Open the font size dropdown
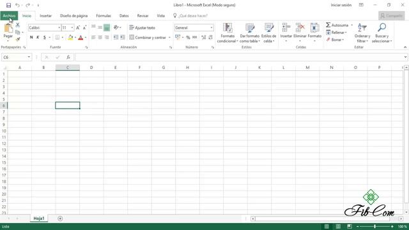Viewport: 409px width, 230px height. (x=72, y=27)
